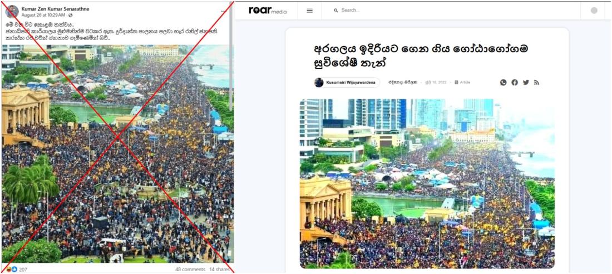Click the August 26 at 10:29 AM timestamp
The height and width of the screenshot is (274, 612).
coord(43,15)
